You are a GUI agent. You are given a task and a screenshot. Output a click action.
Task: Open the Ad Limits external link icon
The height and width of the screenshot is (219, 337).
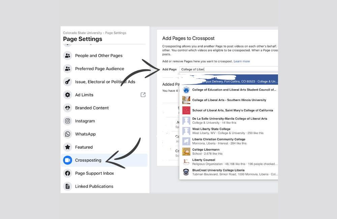pyautogui.click(x=143, y=95)
